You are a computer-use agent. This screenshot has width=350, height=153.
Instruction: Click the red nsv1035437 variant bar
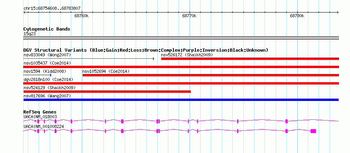[181, 67]
